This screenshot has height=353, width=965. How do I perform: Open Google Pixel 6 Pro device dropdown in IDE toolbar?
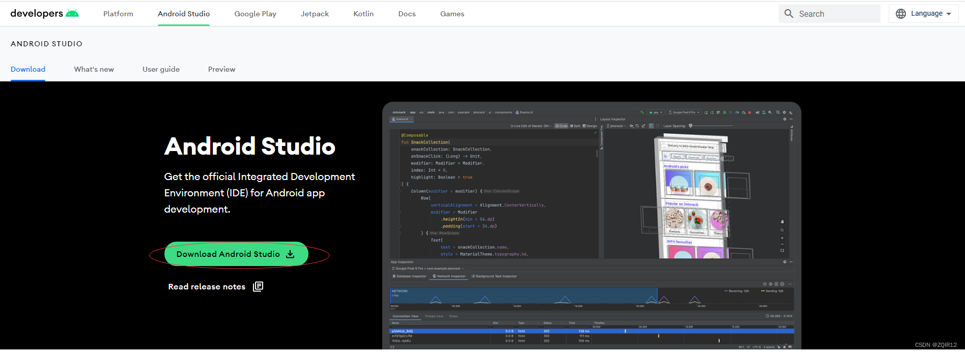point(685,112)
